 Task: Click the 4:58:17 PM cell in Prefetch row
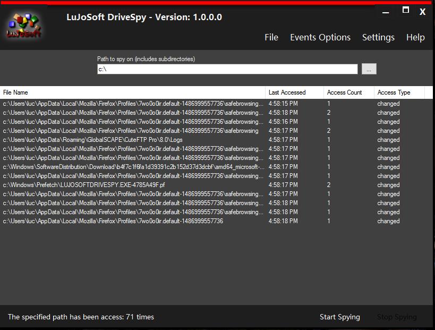[283, 185]
